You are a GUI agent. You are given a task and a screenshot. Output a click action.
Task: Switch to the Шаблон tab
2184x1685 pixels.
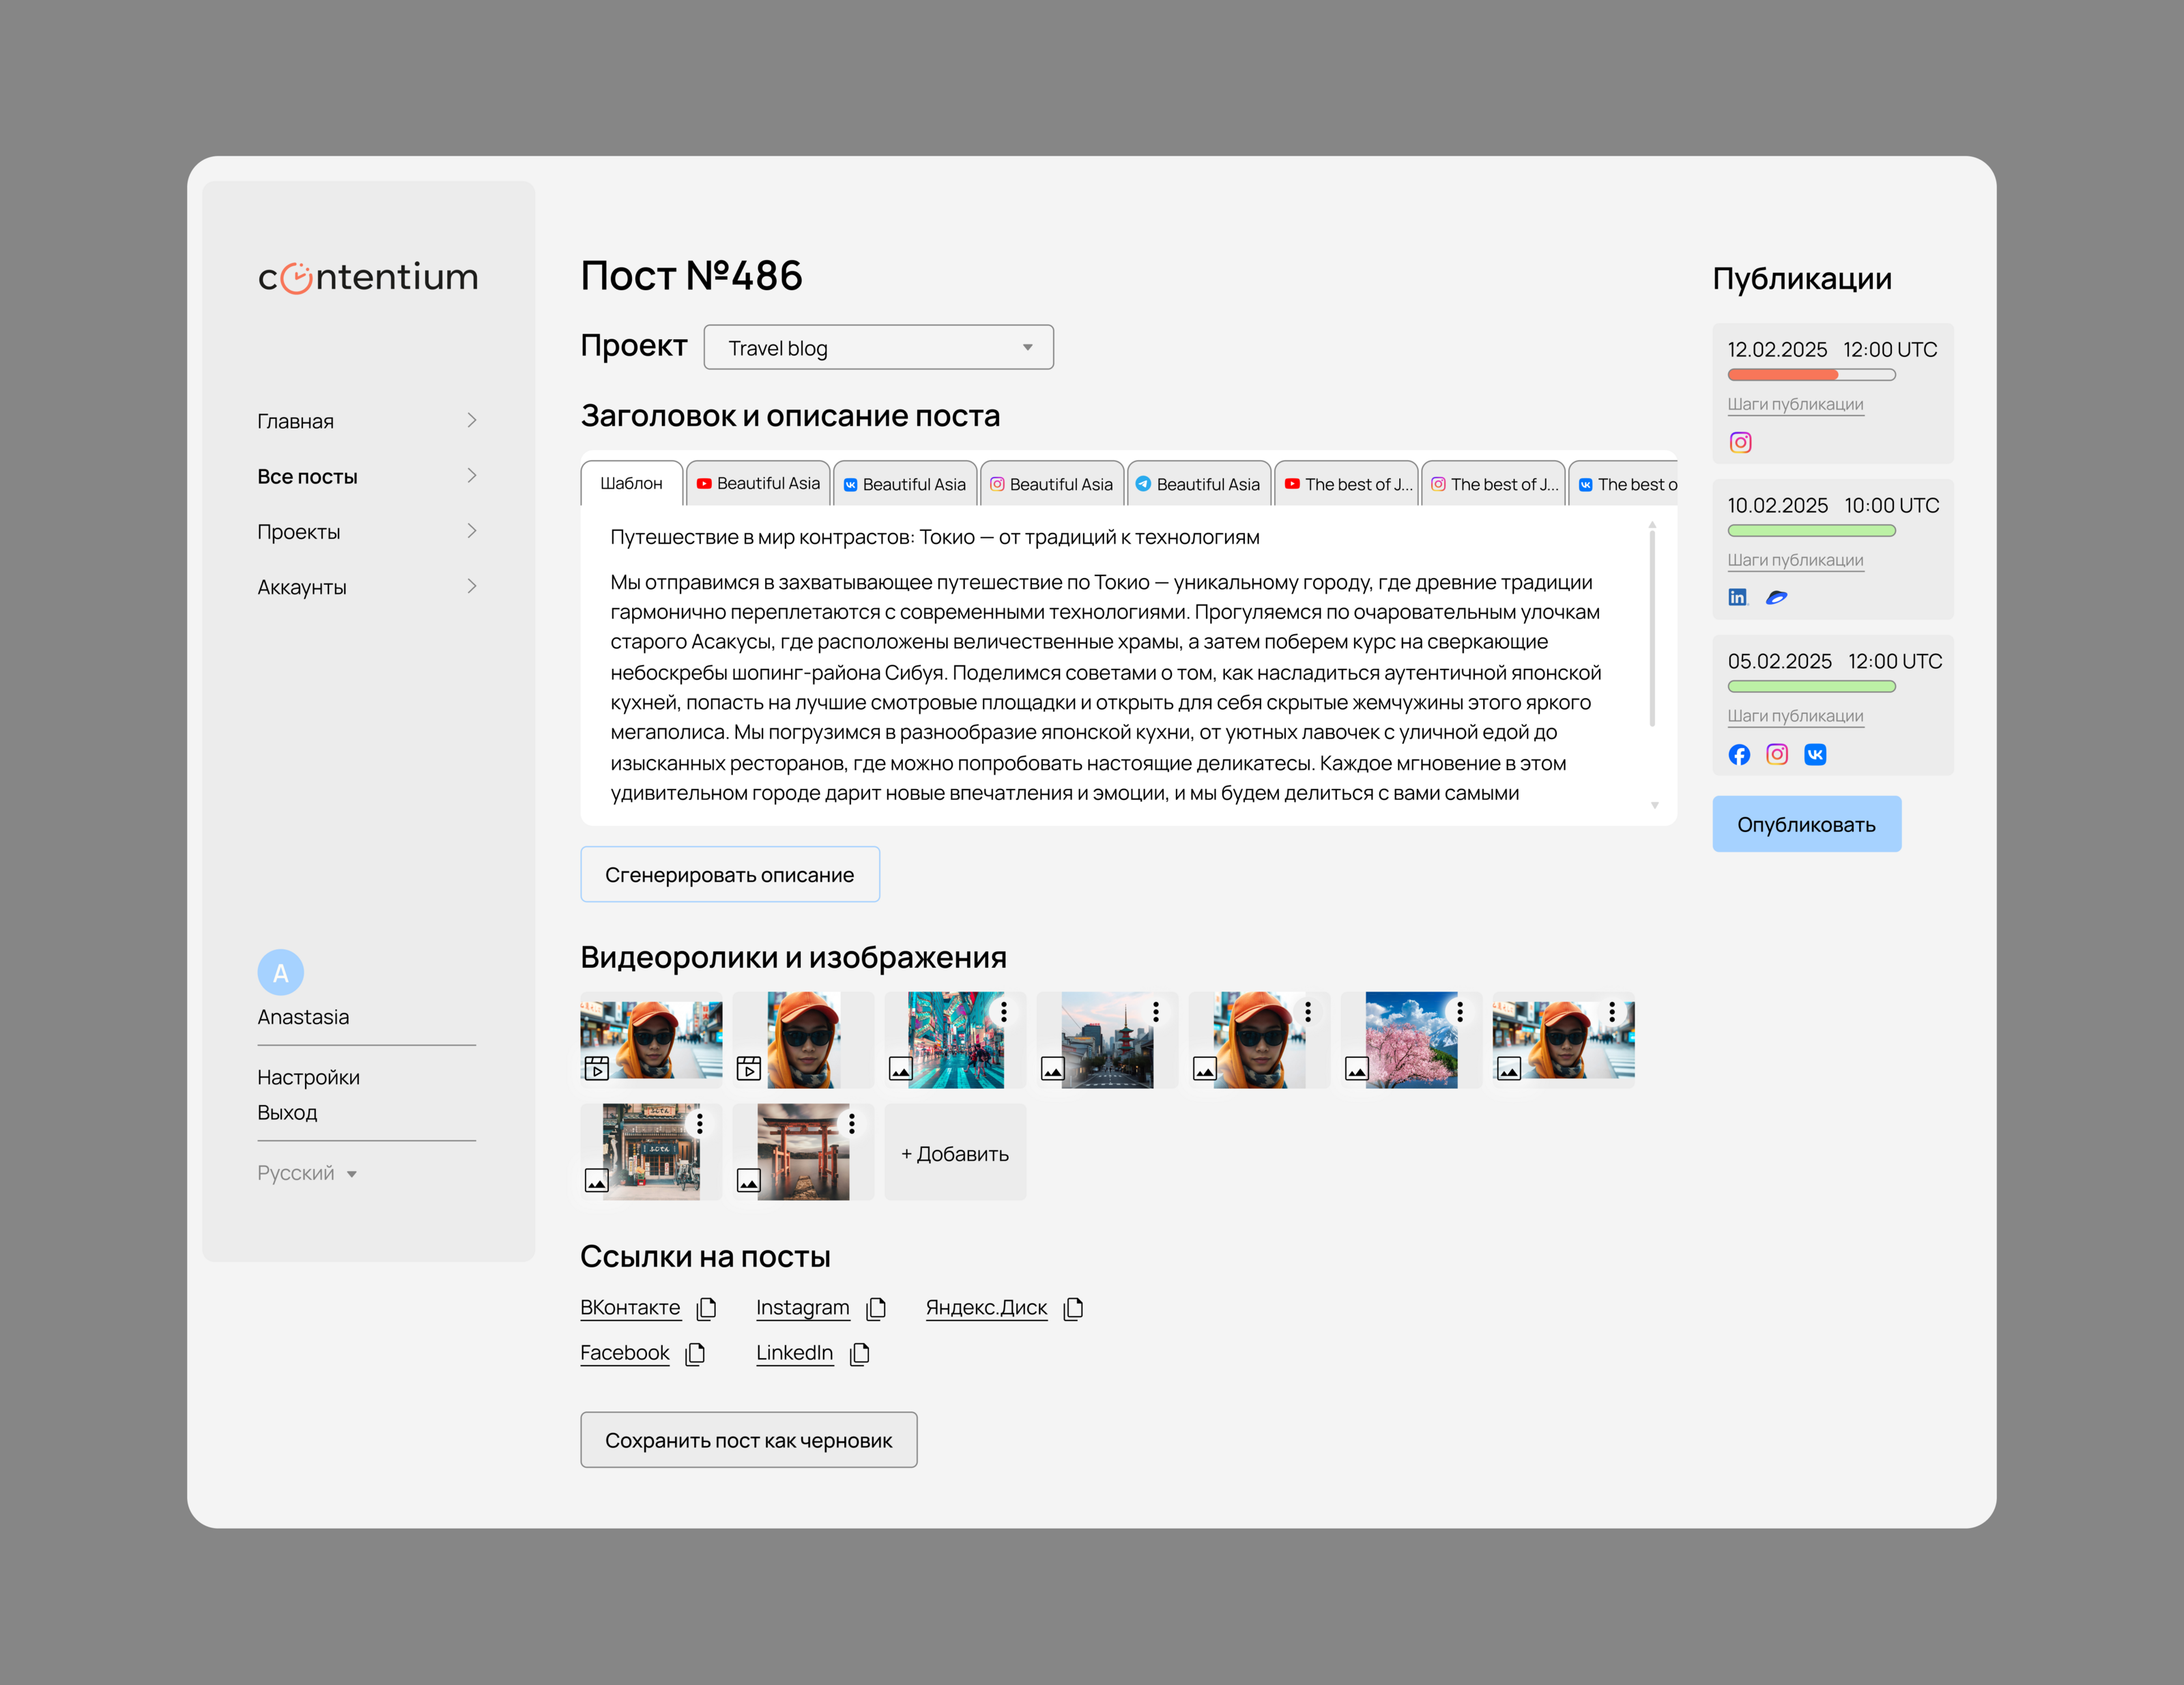click(631, 484)
